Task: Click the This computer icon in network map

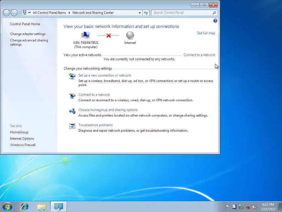Action: point(86,35)
